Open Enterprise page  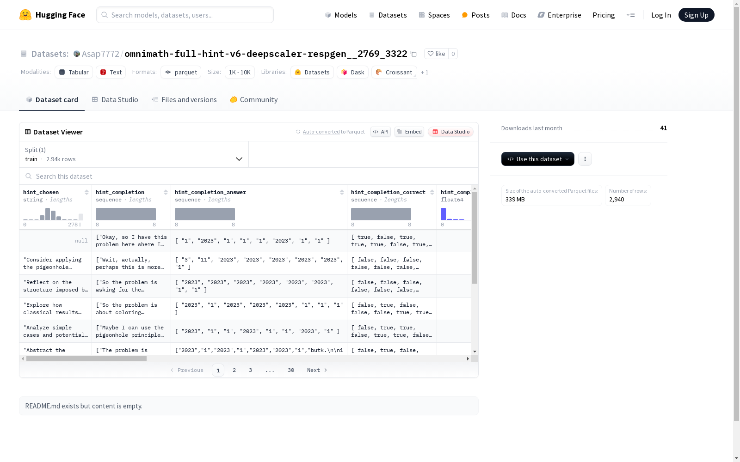point(559,15)
